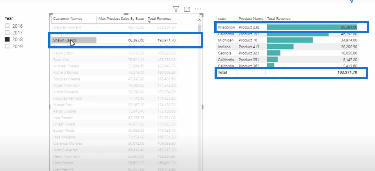The image size is (375, 171).
Task: Click the Georgia state cell
Action: point(225,53)
